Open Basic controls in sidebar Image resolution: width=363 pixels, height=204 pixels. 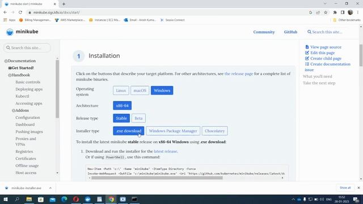pos(28,82)
